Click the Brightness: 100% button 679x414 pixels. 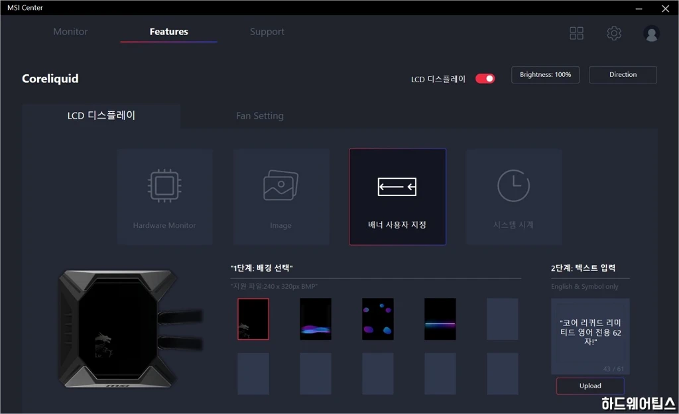coord(545,74)
